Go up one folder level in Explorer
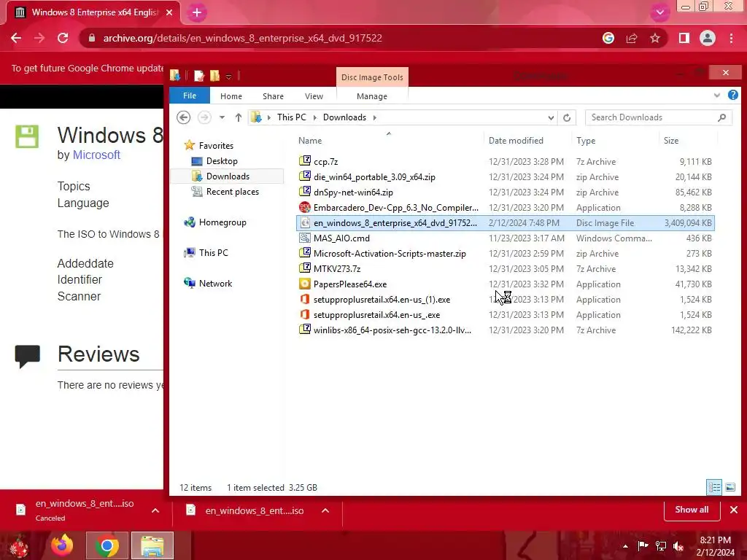This screenshot has width=747, height=560. click(239, 117)
